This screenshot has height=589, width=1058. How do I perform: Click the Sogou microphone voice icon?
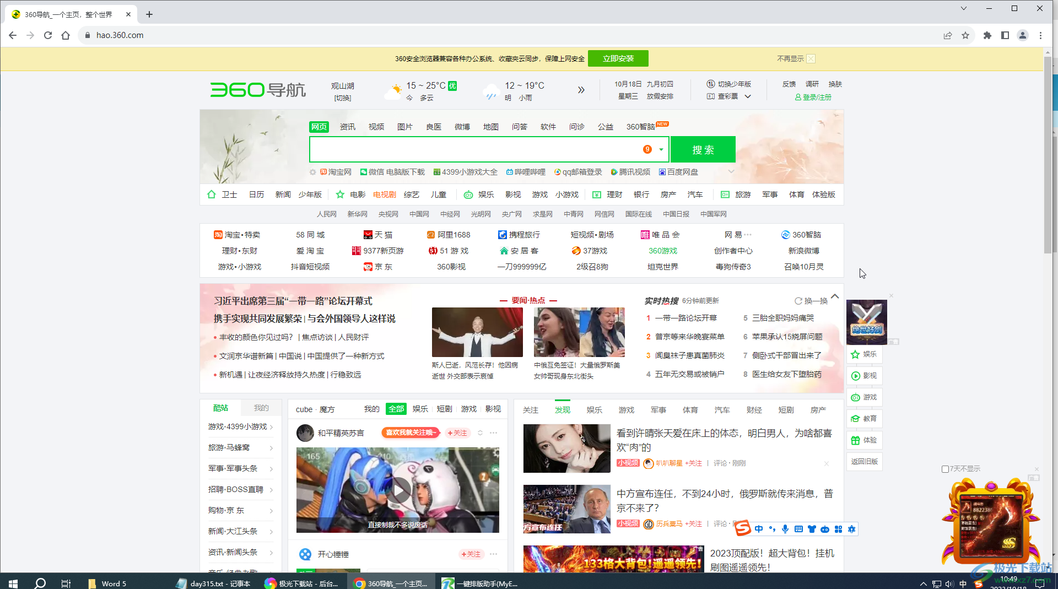tap(785, 529)
